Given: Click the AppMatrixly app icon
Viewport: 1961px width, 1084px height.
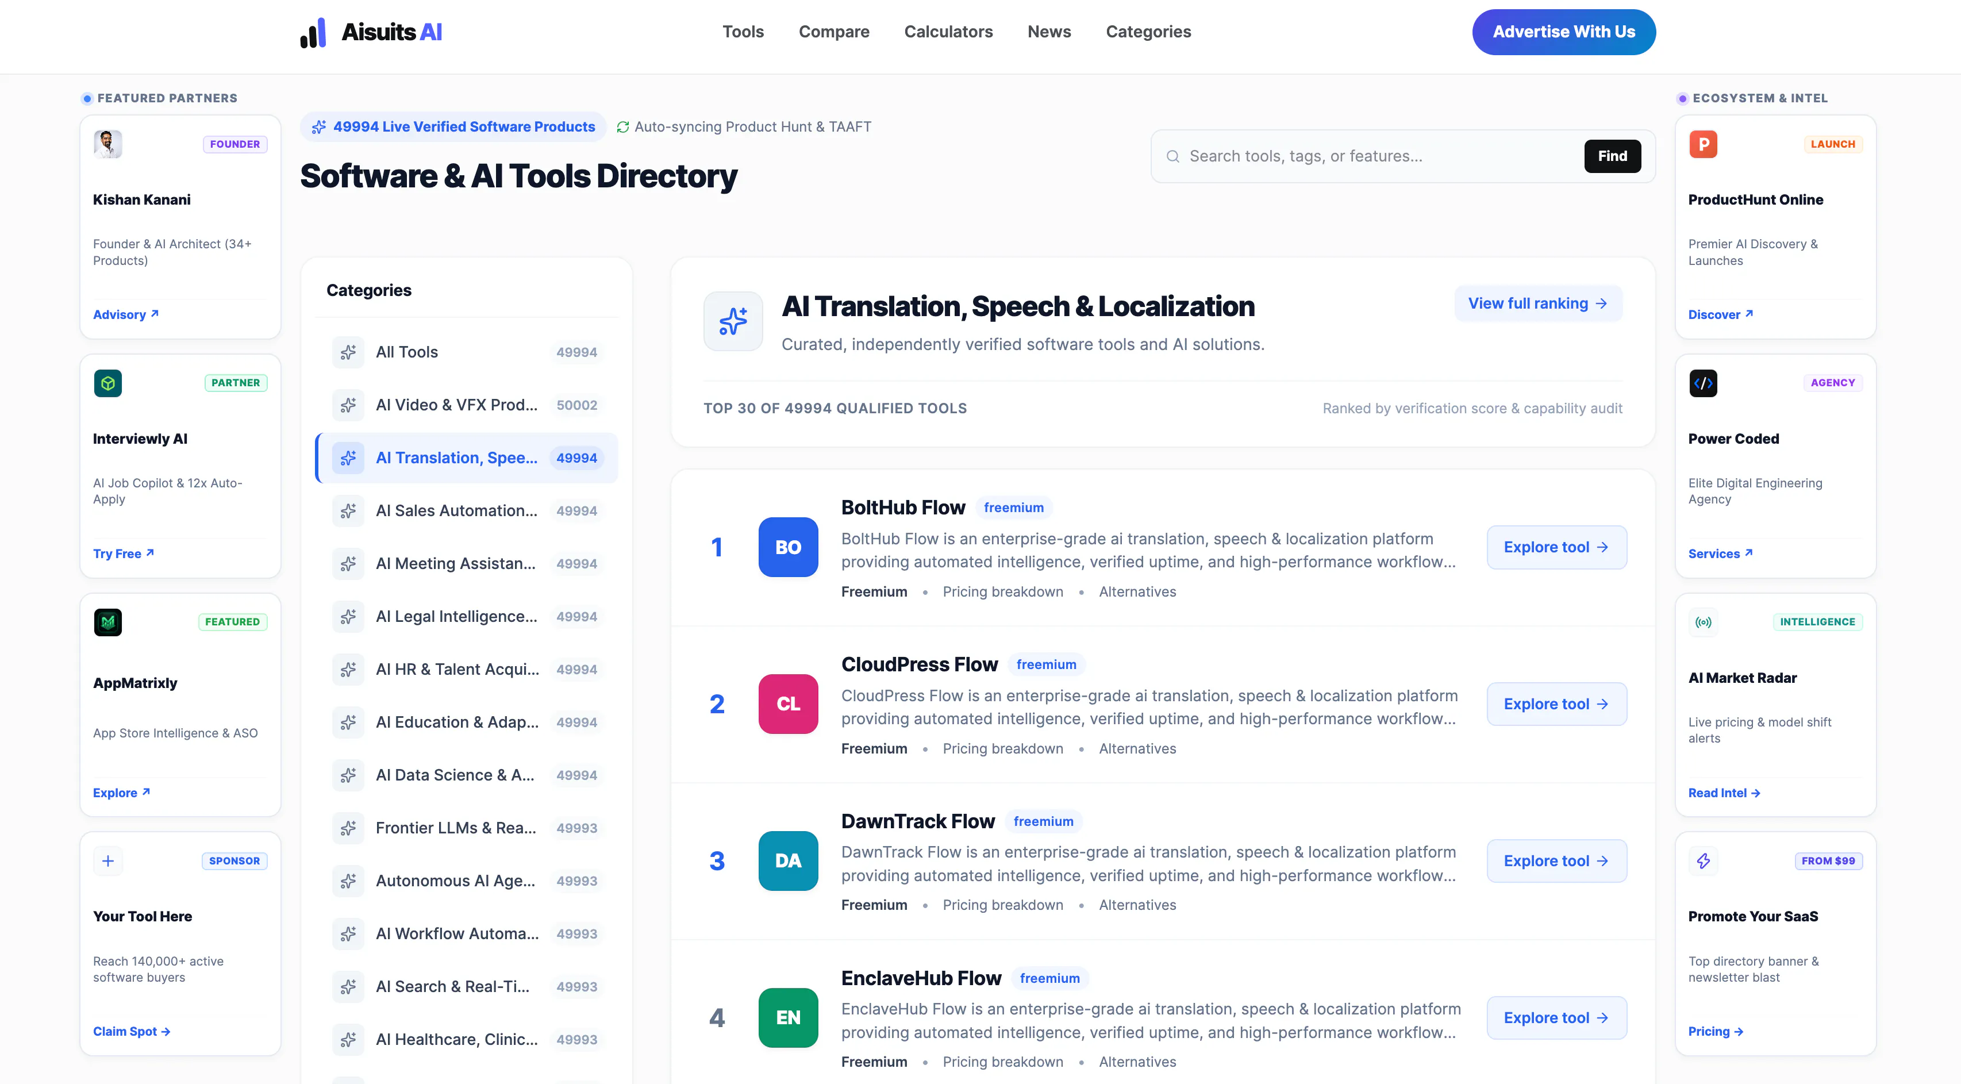Looking at the screenshot, I should pyautogui.click(x=108, y=622).
